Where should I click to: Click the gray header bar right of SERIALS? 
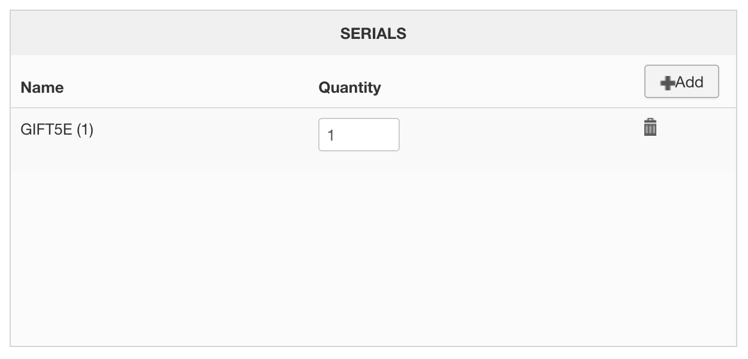(x=569, y=34)
